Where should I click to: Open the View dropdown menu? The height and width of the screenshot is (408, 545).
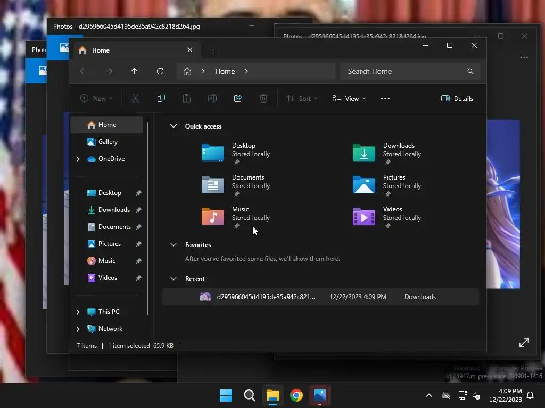[349, 98]
